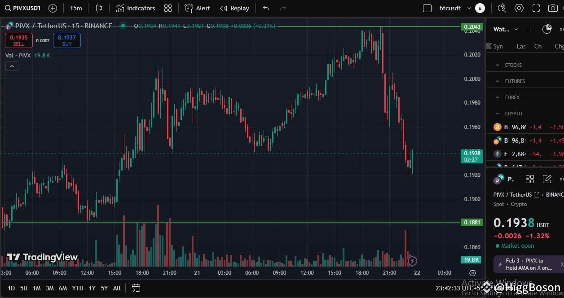Click the SELL 0.1935 button
This screenshot has width=564, height=298.
pos(18,40)
